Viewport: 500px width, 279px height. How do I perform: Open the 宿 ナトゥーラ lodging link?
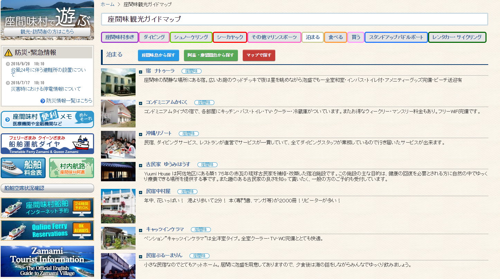pos(160,71)
